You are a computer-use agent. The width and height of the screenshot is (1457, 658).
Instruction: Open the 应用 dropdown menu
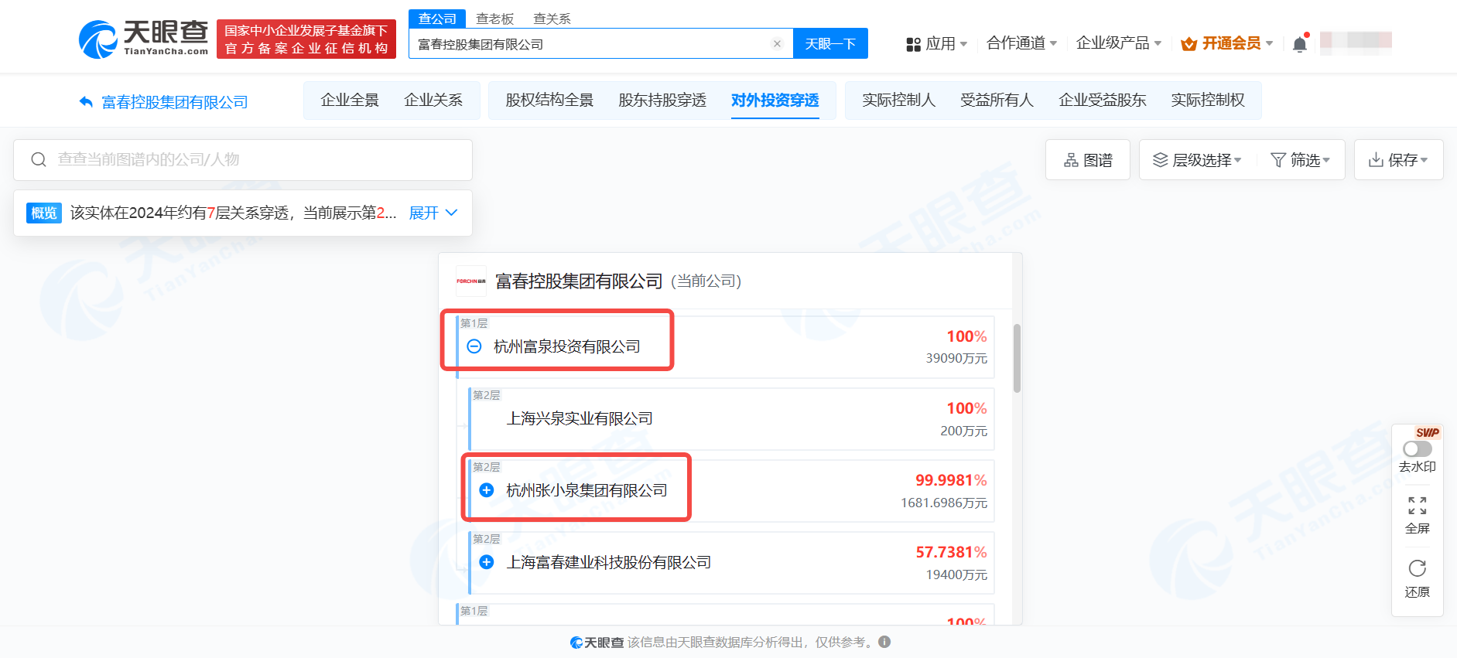[x=937, y=43]
